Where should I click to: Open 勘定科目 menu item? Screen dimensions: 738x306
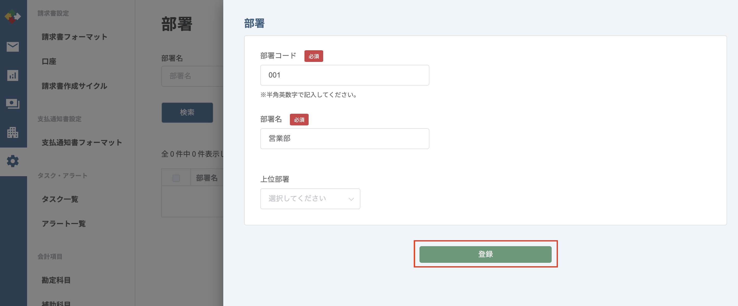[56, 280]
